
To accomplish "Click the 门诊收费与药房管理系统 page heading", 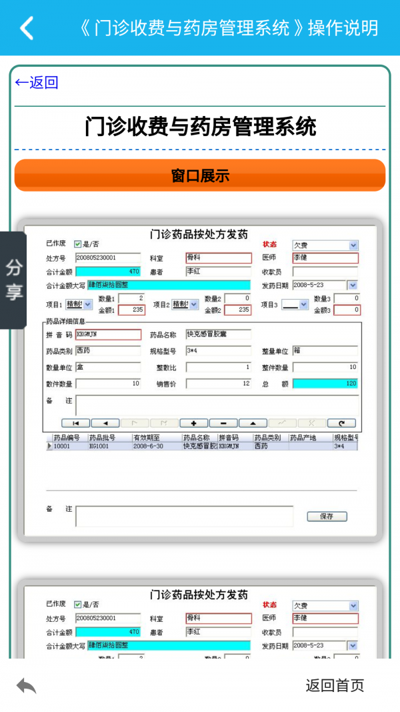I will coord(200,126).
